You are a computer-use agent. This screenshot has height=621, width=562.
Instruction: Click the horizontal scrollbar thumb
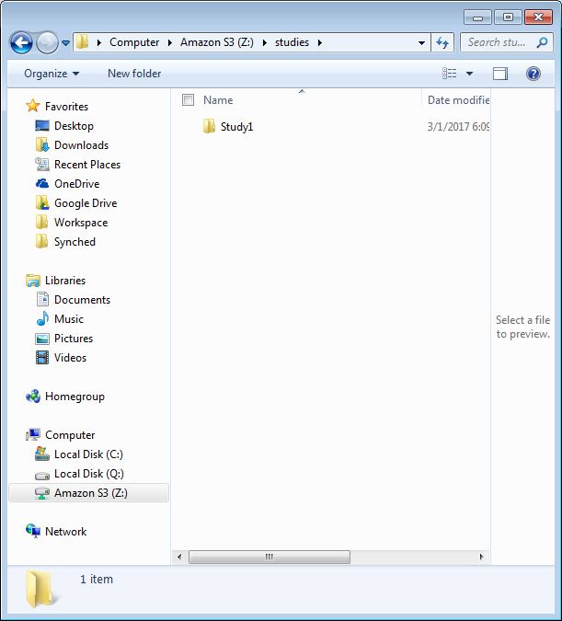(270, 557)
